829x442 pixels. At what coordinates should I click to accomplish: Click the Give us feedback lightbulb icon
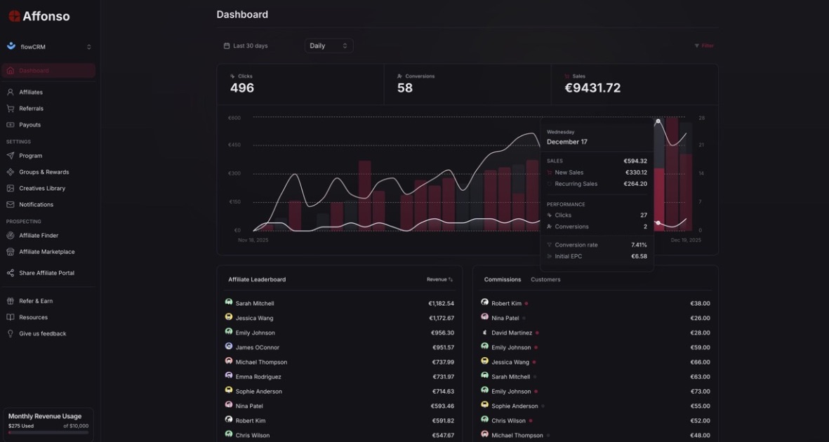(11, 334)
